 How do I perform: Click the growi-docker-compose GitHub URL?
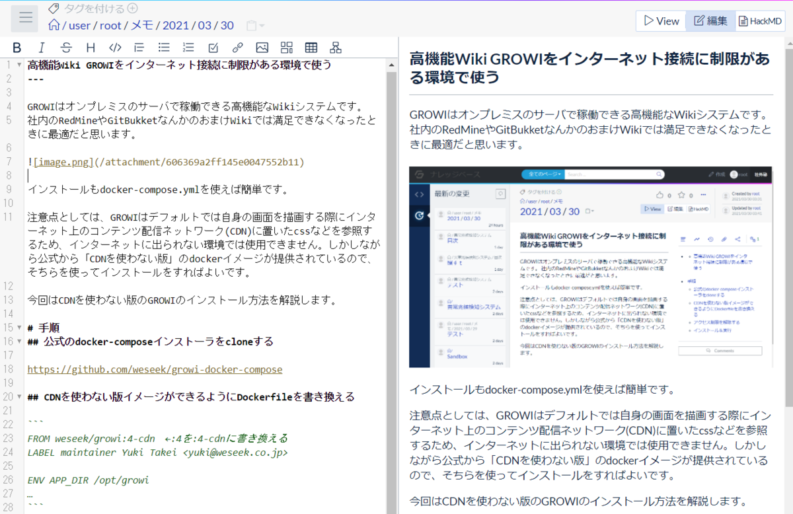[x=155, y=369]
